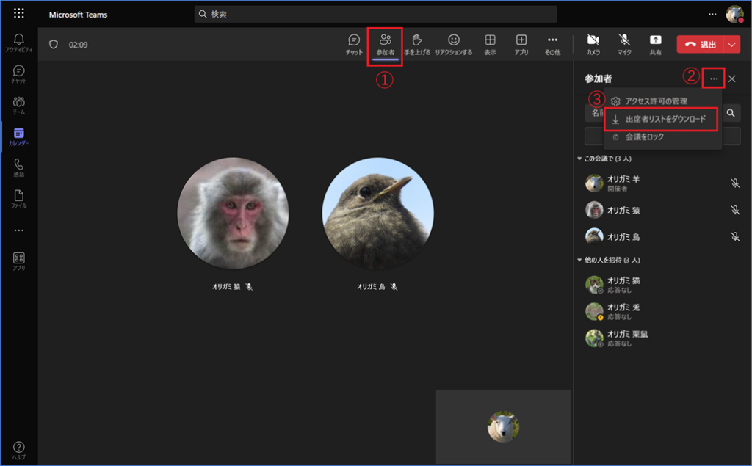Click the red 退出 leave button

click(x=700, y=45)
